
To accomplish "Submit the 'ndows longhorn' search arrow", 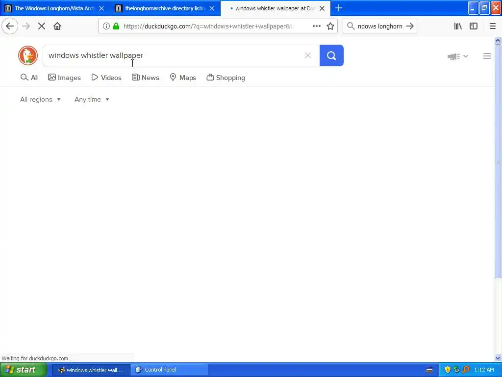I will tap(410, 27).
